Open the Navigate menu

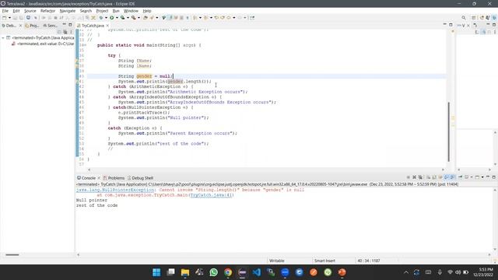coord(68,11)
